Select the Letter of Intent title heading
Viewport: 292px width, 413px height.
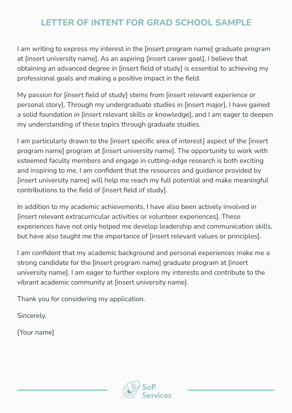point(146,23)
